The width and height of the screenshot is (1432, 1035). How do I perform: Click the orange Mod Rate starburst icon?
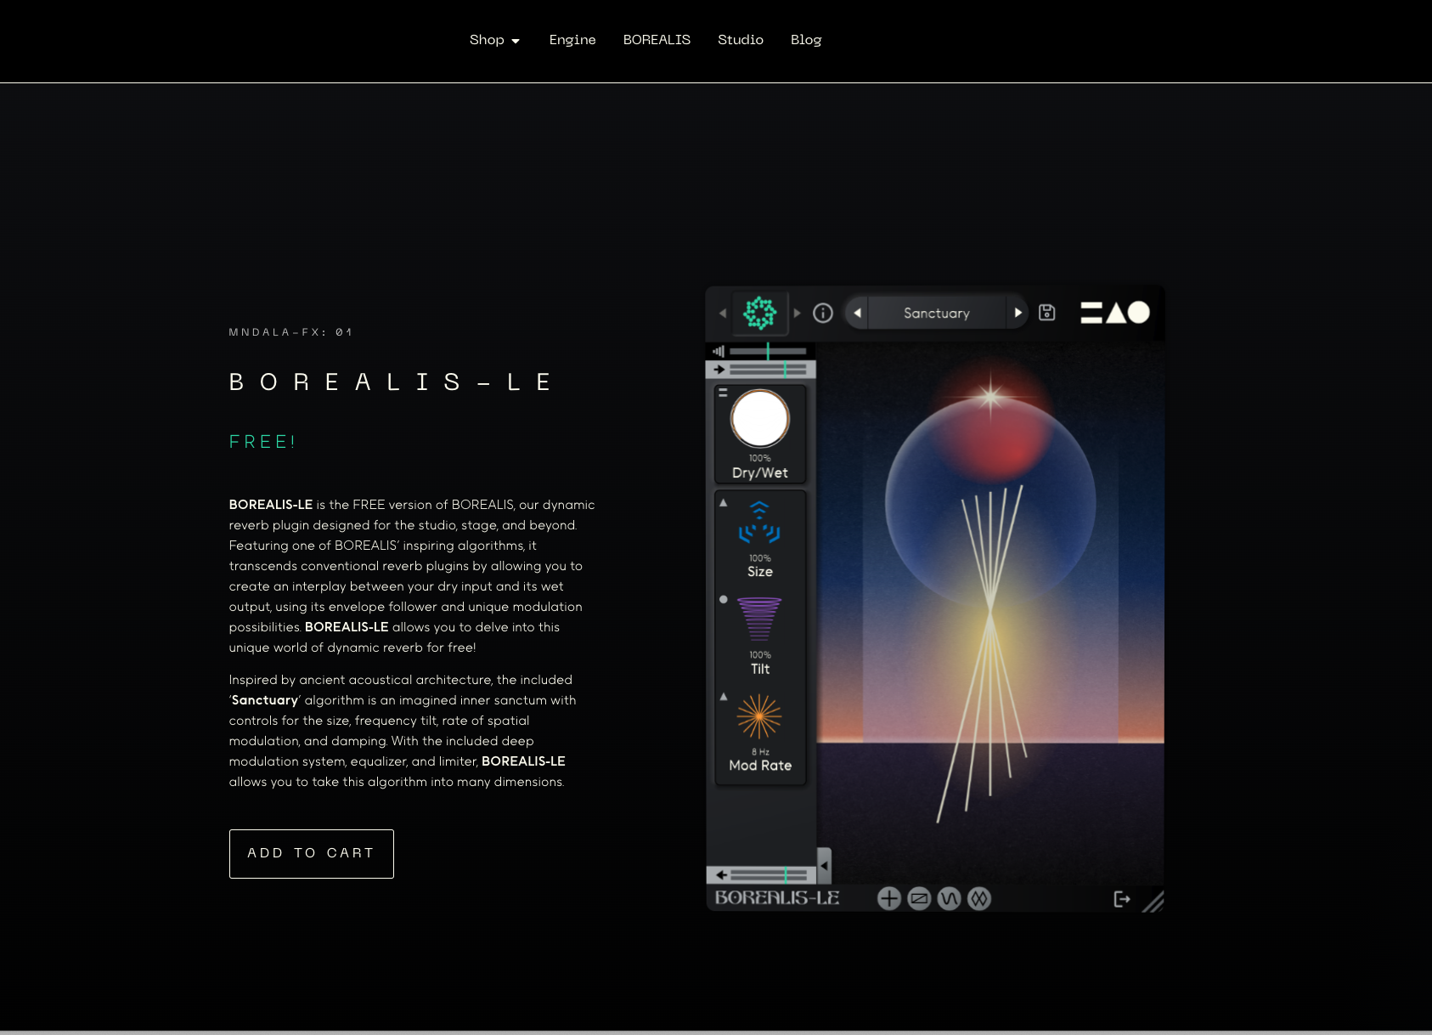point(759,717)
